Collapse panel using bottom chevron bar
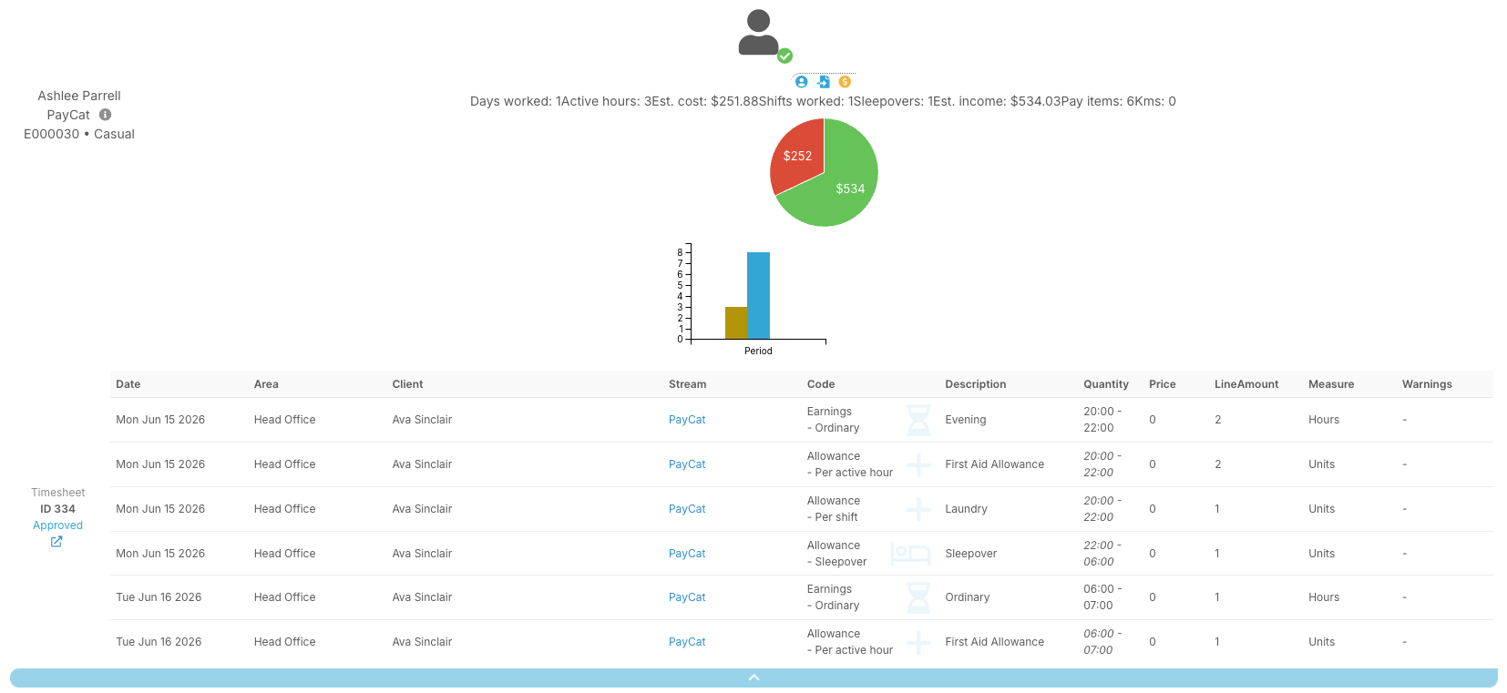 click(753, 678)
